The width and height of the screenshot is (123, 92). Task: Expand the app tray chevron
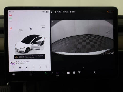pyautogui.click(x=83, y=68)
